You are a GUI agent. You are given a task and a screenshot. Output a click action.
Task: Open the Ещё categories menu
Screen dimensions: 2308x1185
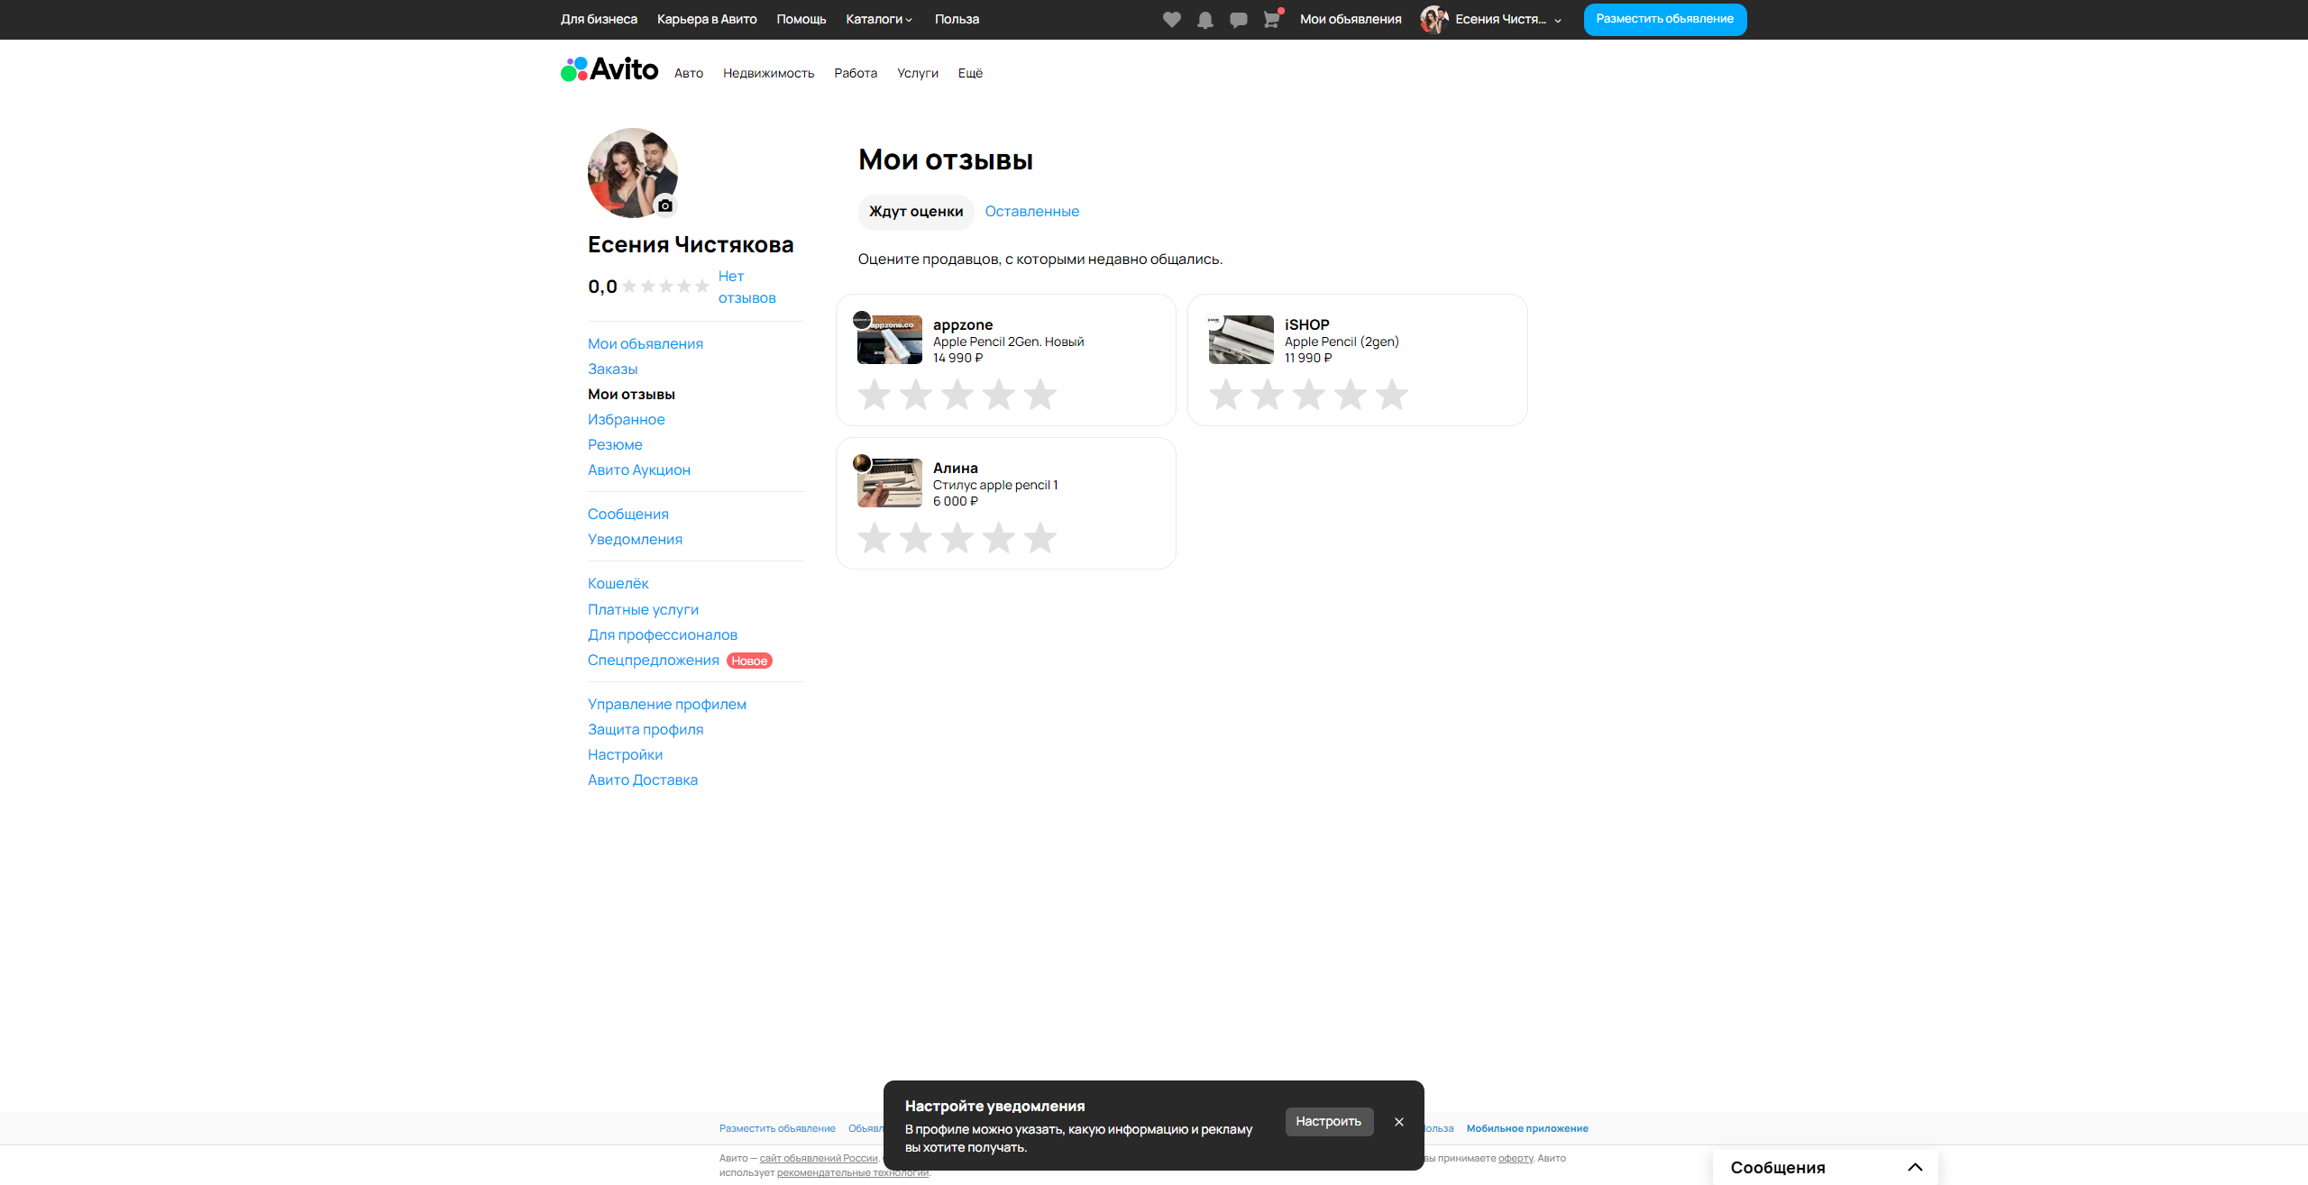click(x=970, y=74)
